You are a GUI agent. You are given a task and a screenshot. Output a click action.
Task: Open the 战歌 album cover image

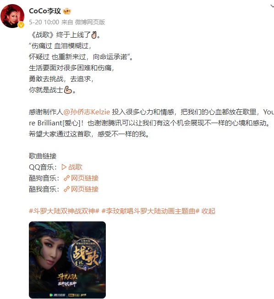[x=67, y=260]
